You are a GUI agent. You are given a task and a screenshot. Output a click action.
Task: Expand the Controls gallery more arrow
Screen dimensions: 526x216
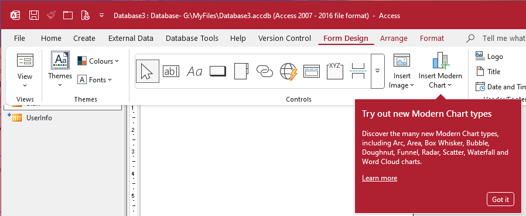(x=377, y=71)
